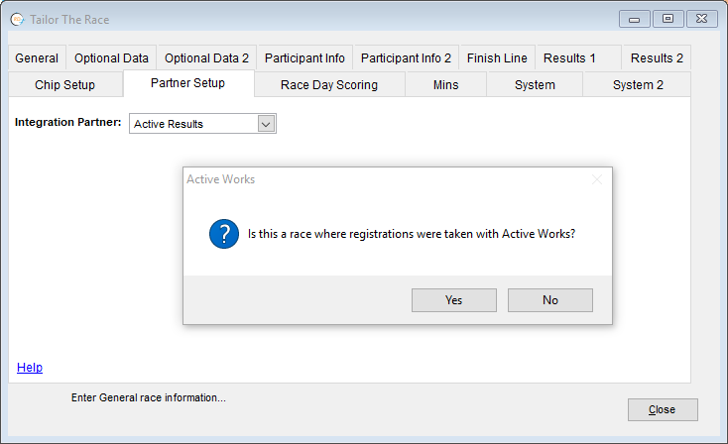Click the Integration Partner label
This screenshot has height=444, width=728.
point(67,122)
